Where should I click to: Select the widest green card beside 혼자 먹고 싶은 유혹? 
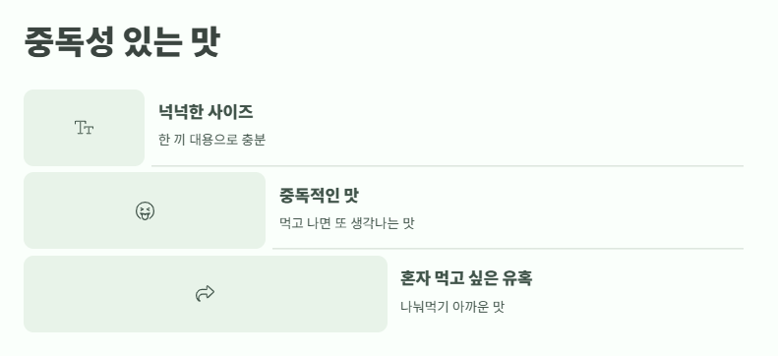click(x=206, y=294)
